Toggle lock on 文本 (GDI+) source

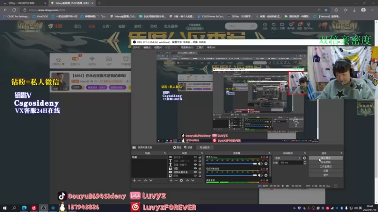199,164
